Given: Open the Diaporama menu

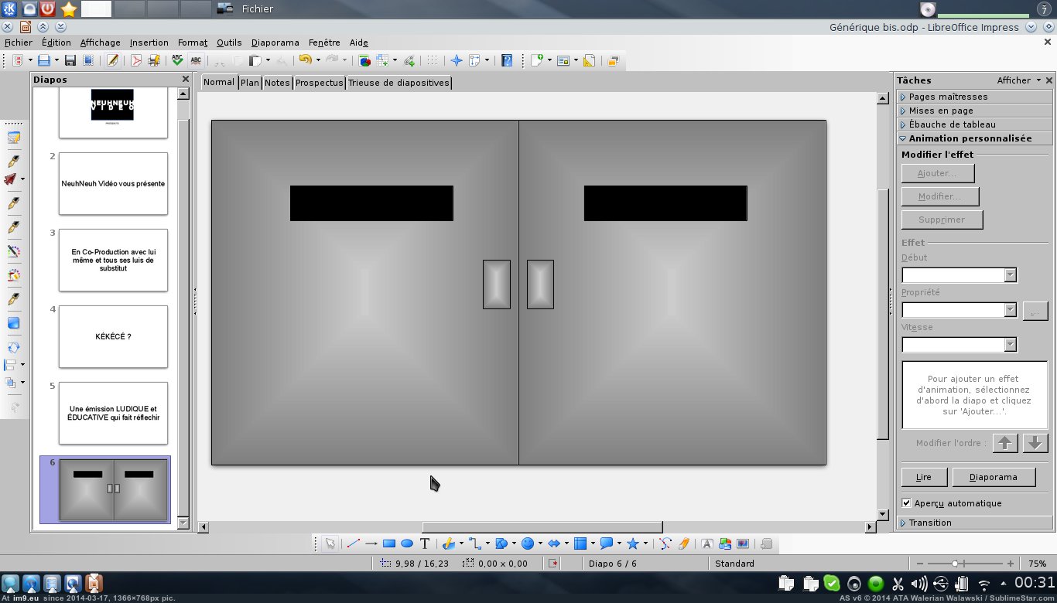Looking at the screenshot, I should pyautogui.click(x=275, y=43).
